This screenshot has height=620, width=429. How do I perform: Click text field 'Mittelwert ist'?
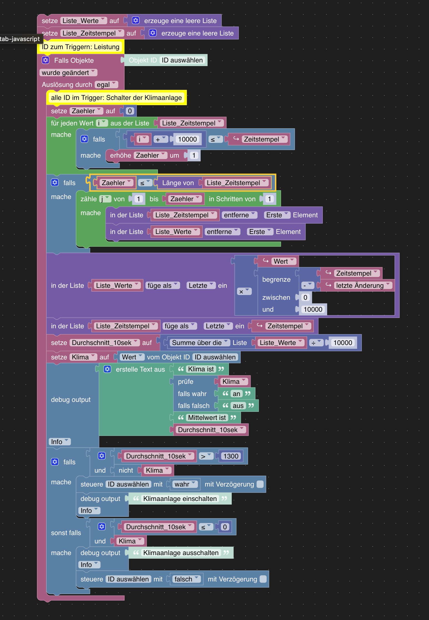click(207, 417)
